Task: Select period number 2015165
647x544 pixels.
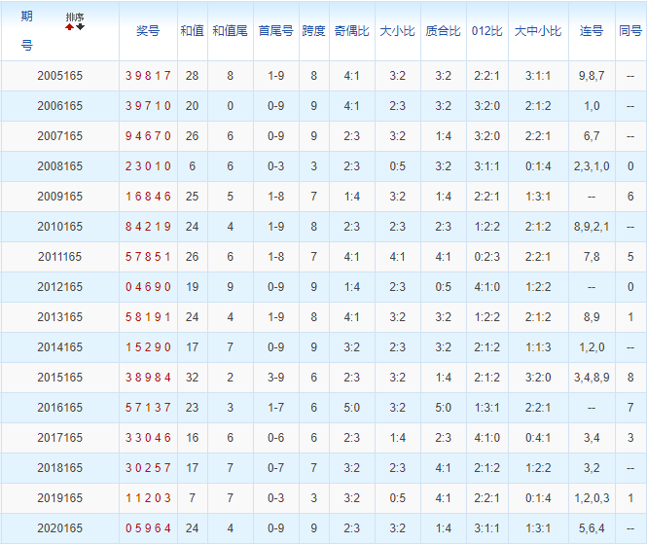Action: (59, 377)
